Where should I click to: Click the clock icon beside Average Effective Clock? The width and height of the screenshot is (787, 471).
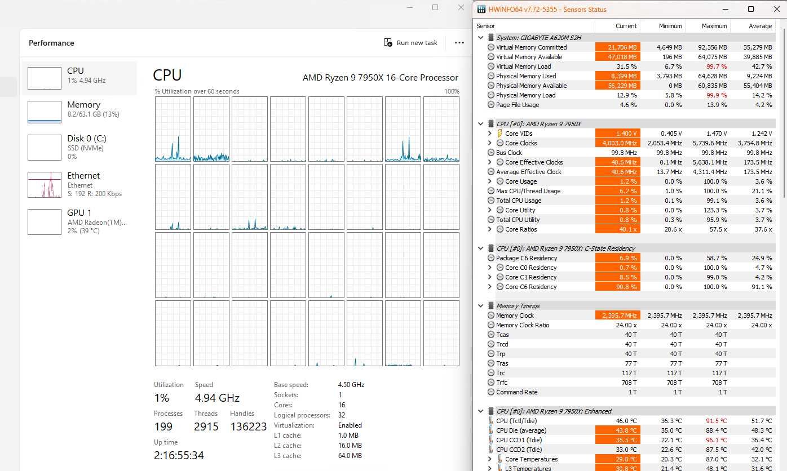pos(491,172)
